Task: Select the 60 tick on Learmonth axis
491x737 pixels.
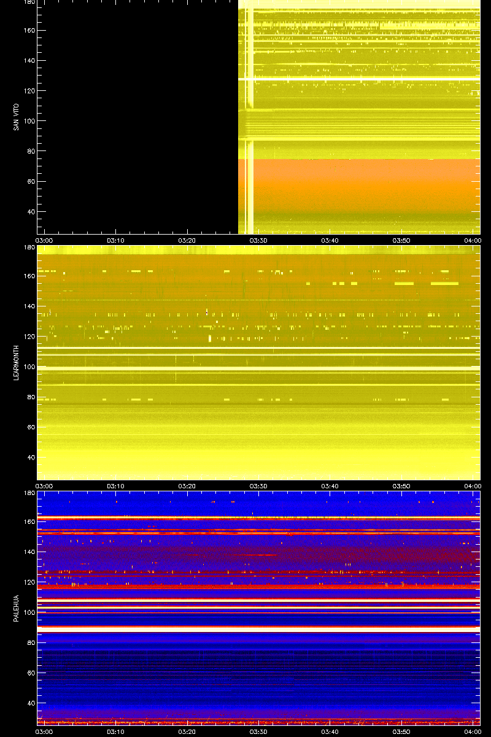Action: pos(31,427)
